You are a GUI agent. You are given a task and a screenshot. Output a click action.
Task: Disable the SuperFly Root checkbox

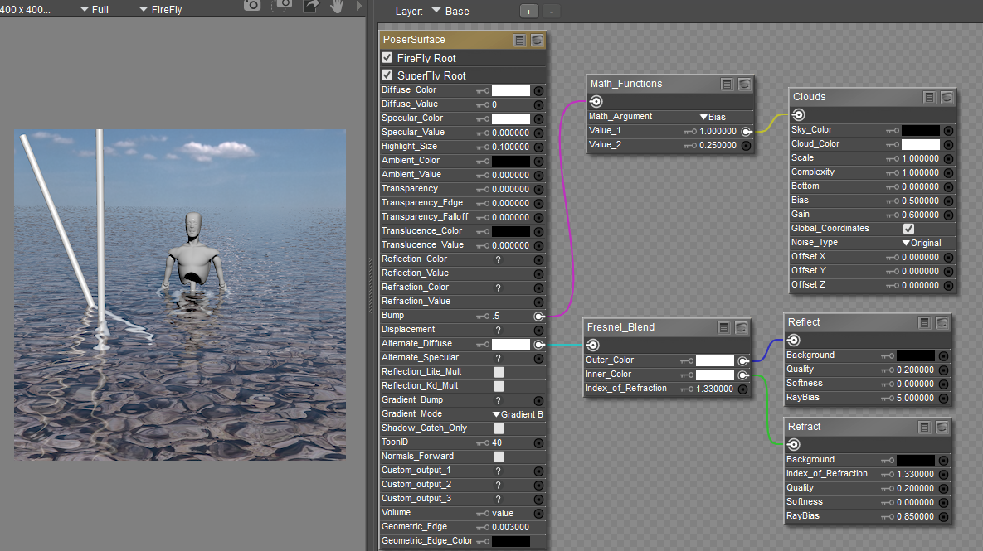click(x=387, y=75)
